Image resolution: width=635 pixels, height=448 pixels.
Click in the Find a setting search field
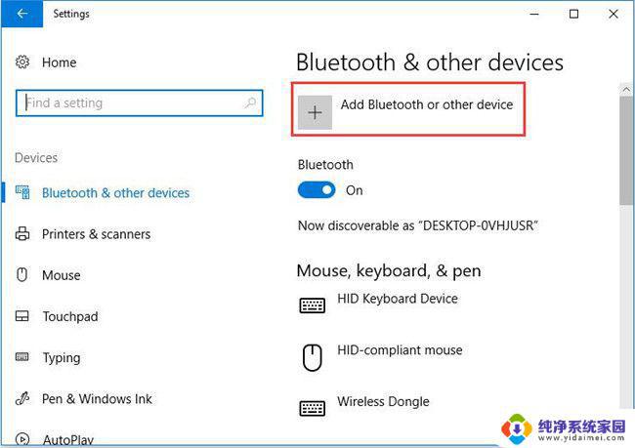[140, 102]
